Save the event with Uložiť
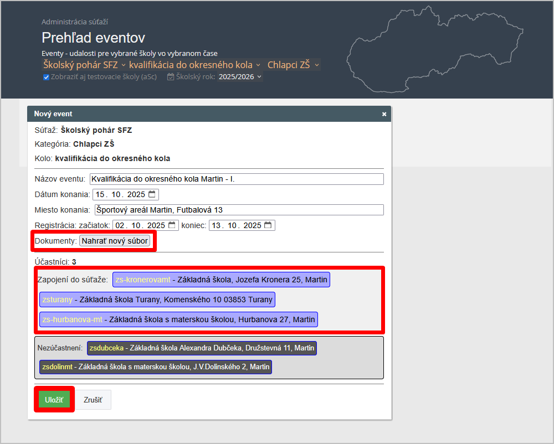Image resolution: width=554 pixels, height=444 pixels. [54, 400]
